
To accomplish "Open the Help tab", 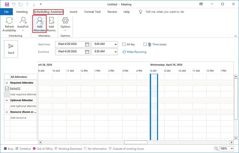I will (126, 12).
